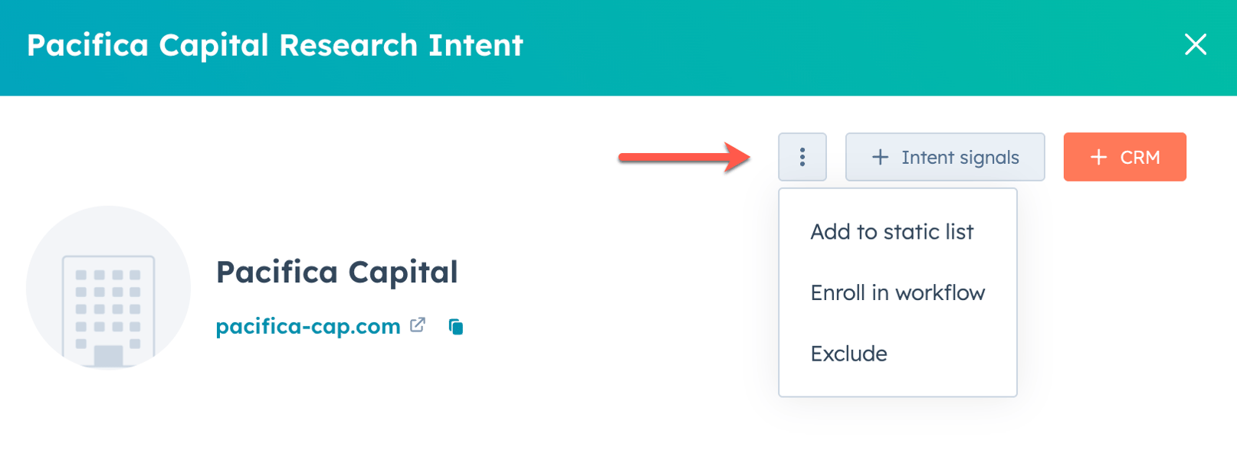Exclude Pacifica Capital via the dropdown menu
This screenshot has height=457, width=1237.
848,353
